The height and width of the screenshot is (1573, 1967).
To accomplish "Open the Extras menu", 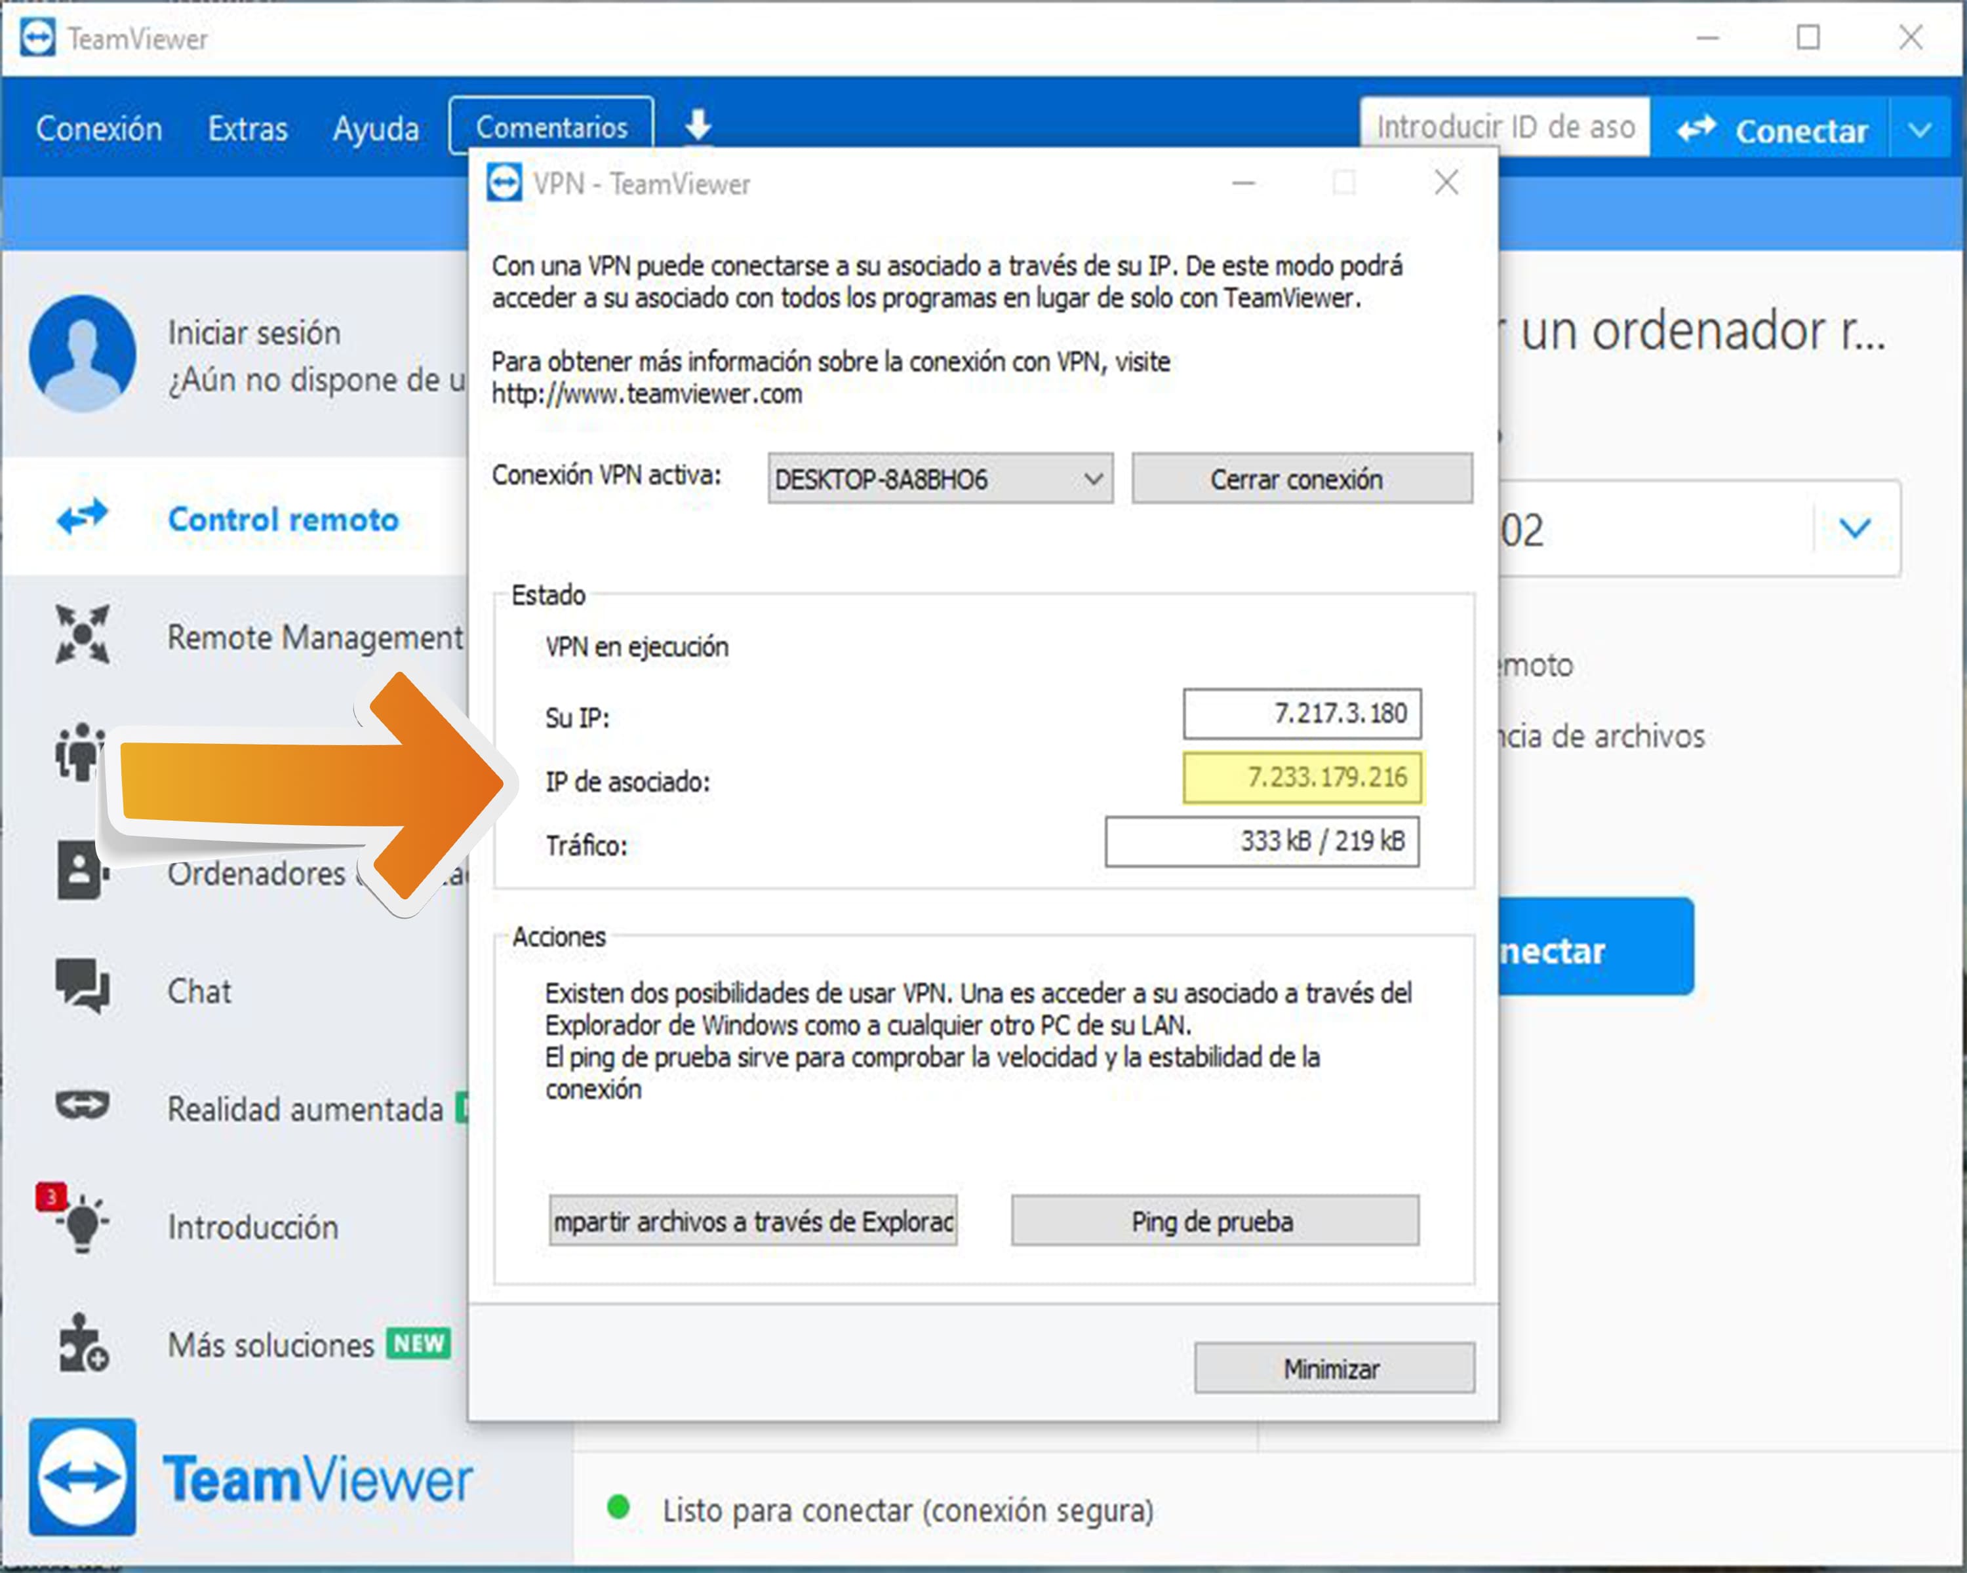I will 247,128.
